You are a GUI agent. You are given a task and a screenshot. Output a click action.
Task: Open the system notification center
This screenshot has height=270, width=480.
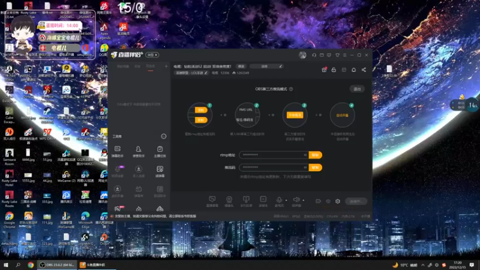[x=472, y=265]
